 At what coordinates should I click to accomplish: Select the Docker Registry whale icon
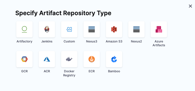pyautogui.click(x=69, y=59)
